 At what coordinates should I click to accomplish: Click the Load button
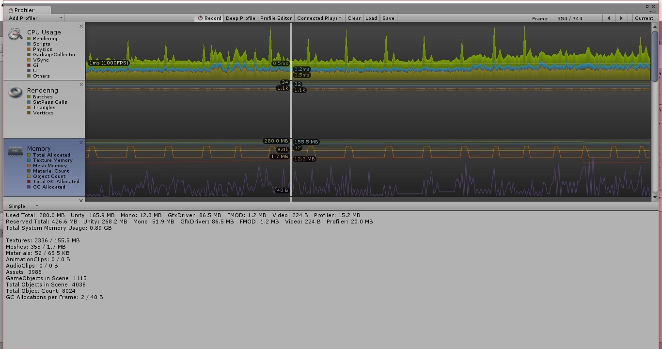click(371, 18)
